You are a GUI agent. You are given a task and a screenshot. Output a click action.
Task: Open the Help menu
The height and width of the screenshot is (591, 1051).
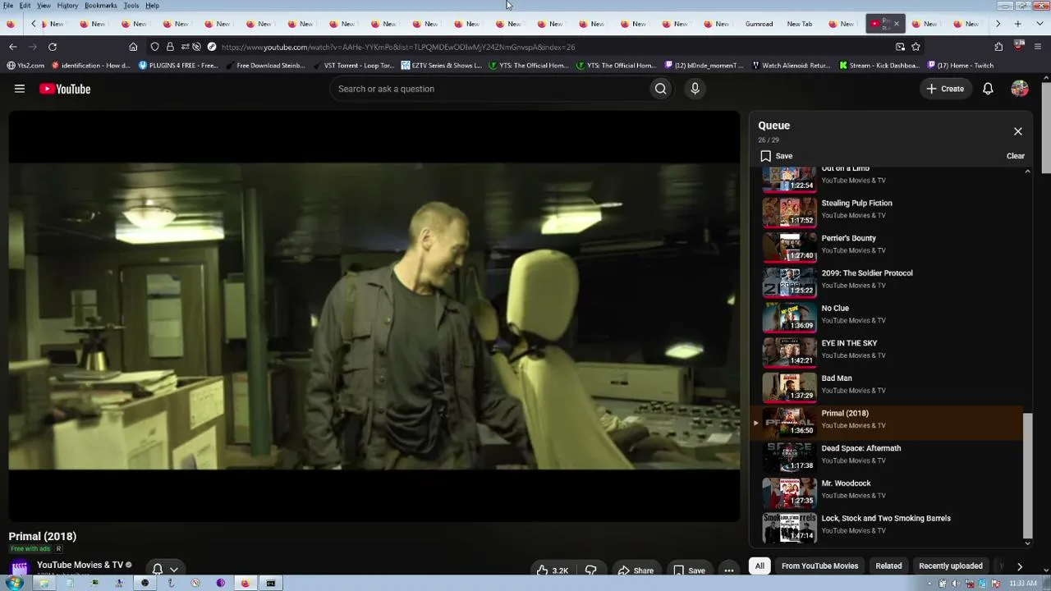[153, 6]
